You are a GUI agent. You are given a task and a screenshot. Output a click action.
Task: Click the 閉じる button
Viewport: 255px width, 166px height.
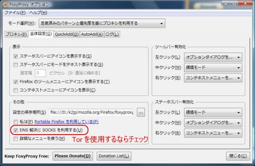238,156
